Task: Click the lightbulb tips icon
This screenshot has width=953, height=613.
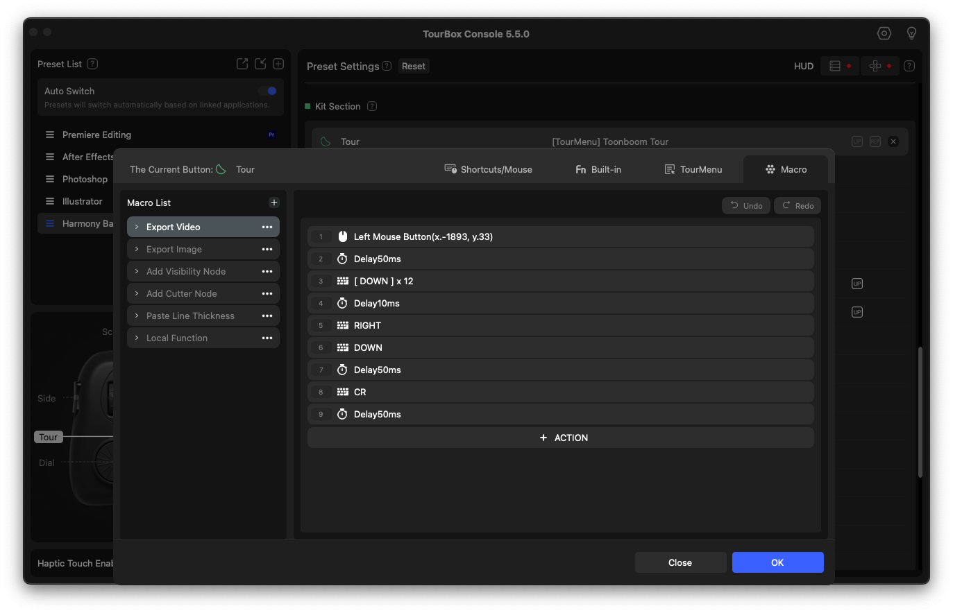Action: [x=912, y=33]
